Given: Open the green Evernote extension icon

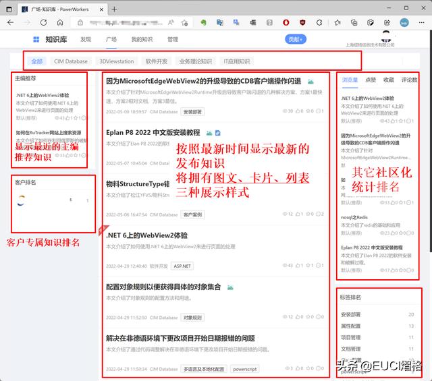Looking at the screenshot, I should tap(203, 22).
